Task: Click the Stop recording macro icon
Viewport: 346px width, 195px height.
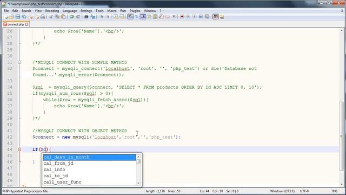Action: 188,17
